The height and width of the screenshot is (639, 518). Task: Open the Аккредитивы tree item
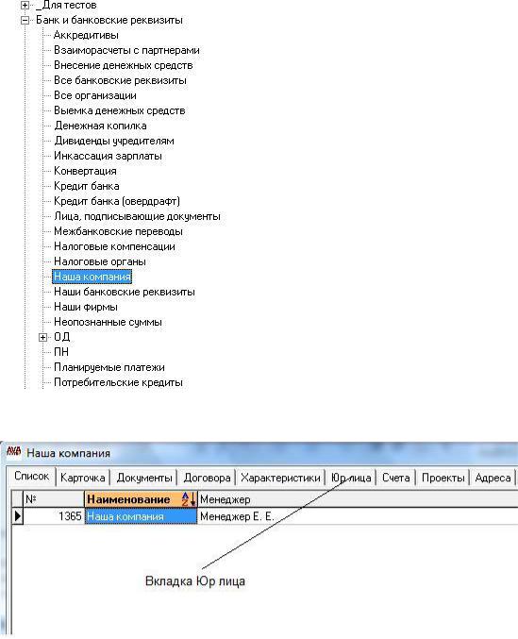click(86, 36)
